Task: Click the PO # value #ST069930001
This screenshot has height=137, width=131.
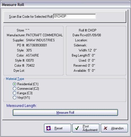Action: [x=36, y=45]
